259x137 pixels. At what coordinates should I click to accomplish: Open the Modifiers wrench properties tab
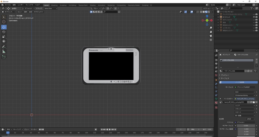(x=216, y=84)
